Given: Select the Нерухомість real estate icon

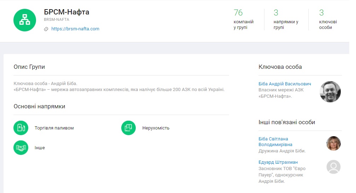Looking at the screenshot, I should (x=128, y=128).
